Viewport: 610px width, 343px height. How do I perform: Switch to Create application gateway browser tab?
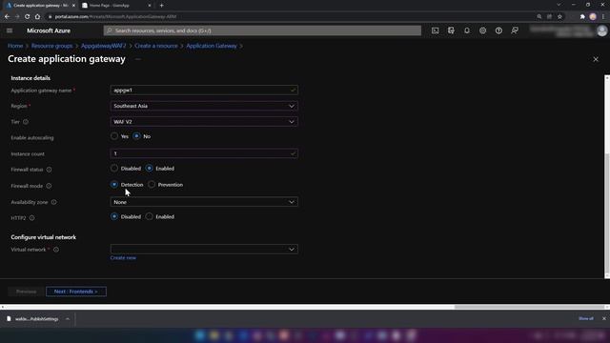tap(40, 6)
